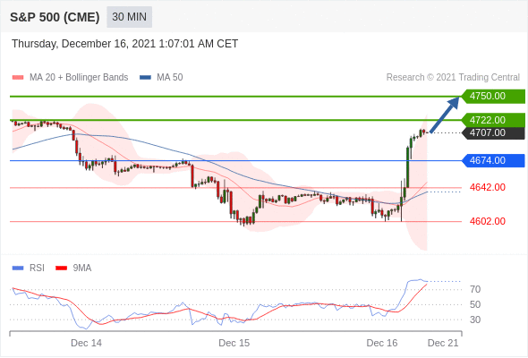Select the MA 20 + Bollinger Bands legend label
The height and width of the screenshot is (358, 528).
(79, 78)
